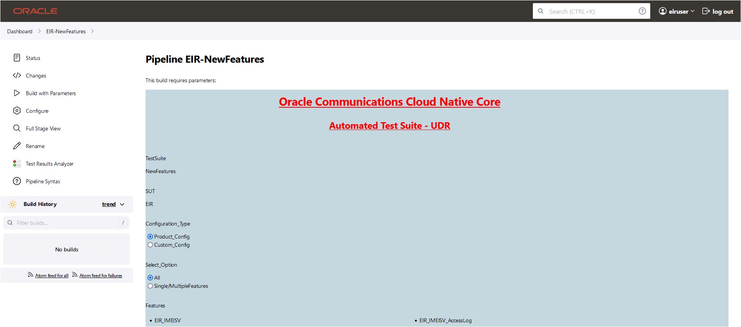
Task: Click the log out link
Action: 723,11
